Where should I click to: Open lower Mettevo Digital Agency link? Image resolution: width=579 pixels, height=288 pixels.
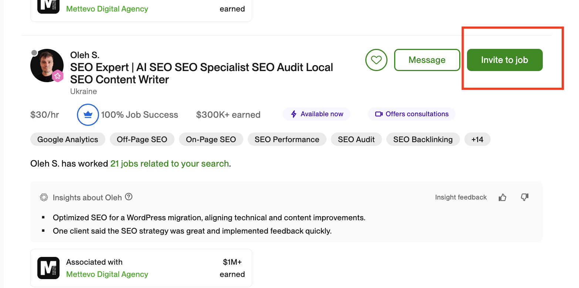click(x=107, y=274)
